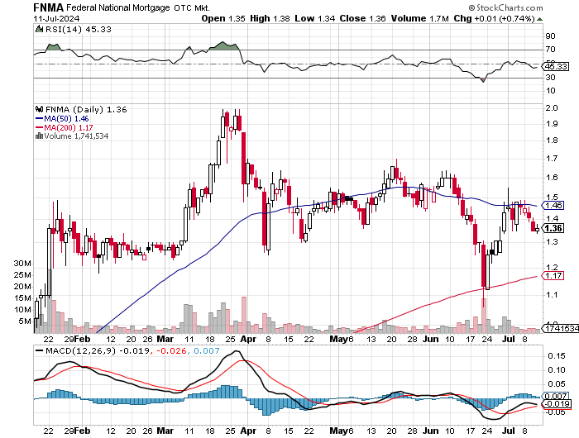Screen dimensions: 579x438
Task: Click the 0.15 label on MACD axis
Action: (x=557, y=356)
